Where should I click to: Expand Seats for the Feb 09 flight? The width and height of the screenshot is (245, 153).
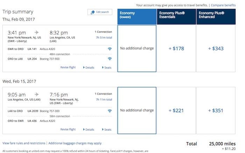(x=107, y=68)
